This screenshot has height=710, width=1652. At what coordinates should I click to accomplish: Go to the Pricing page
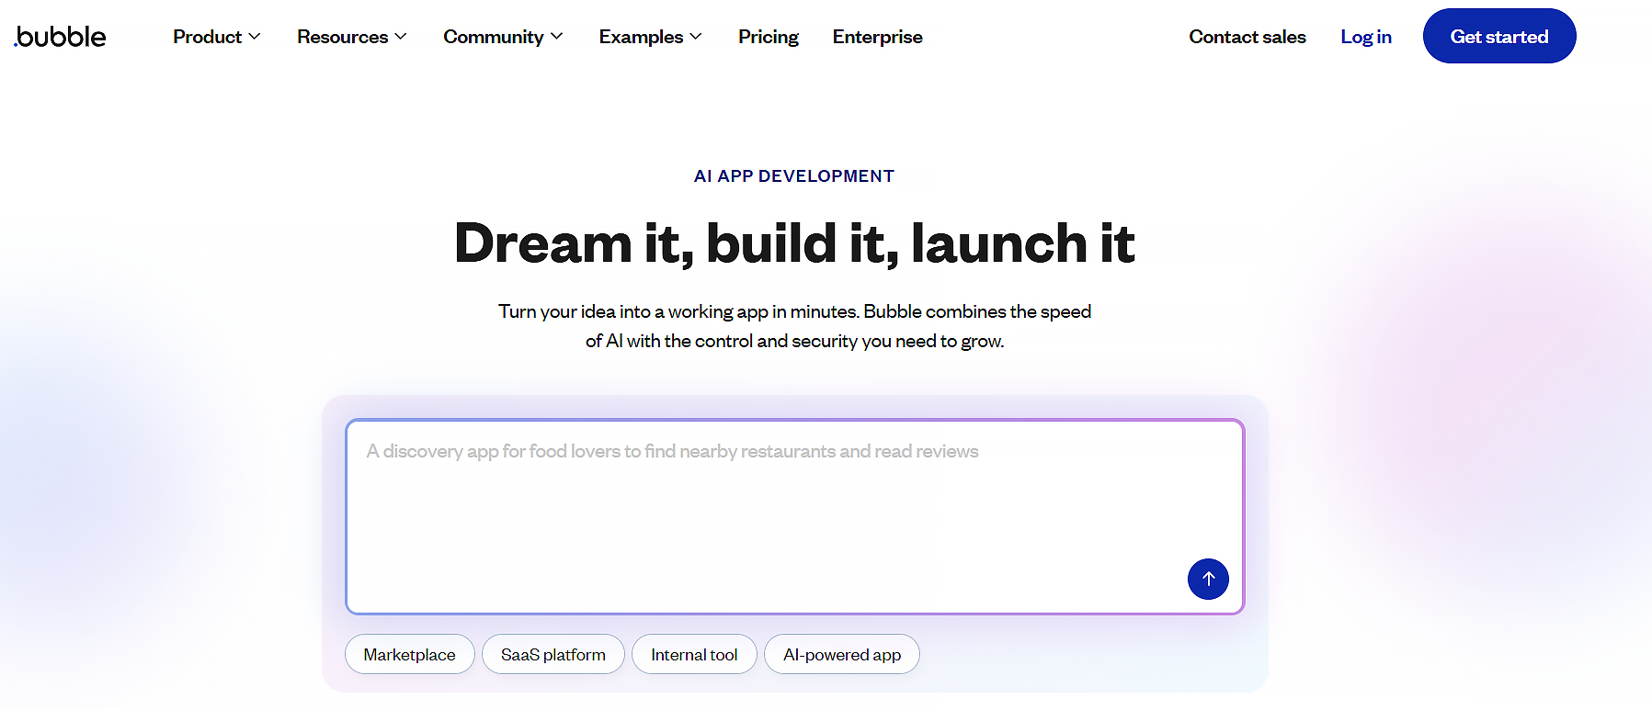(x=769, y=37)
